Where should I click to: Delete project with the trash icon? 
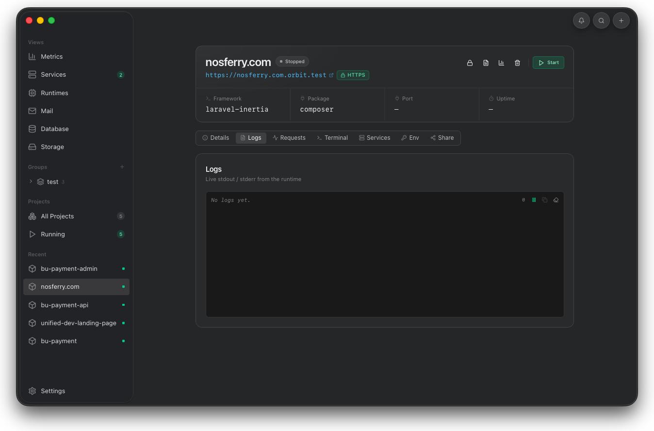517,63
